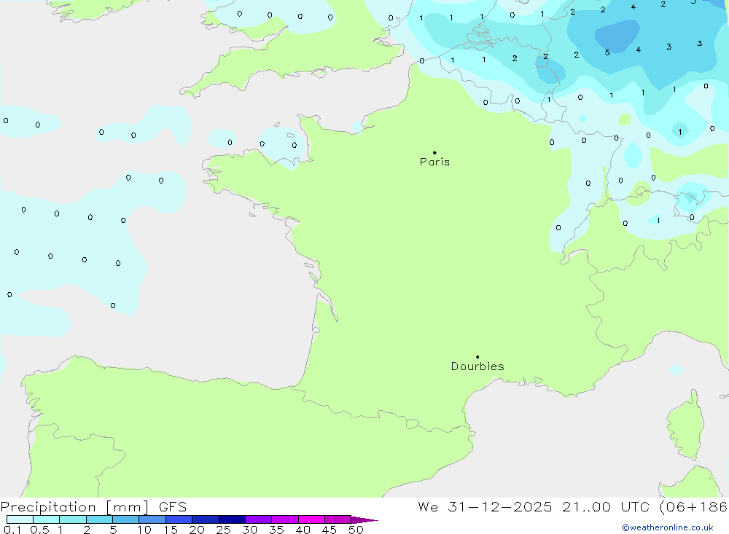729x534 pixels.
Task: Click the 25 legend scale label
Action: pyautogui.click(x=223, y=530)
